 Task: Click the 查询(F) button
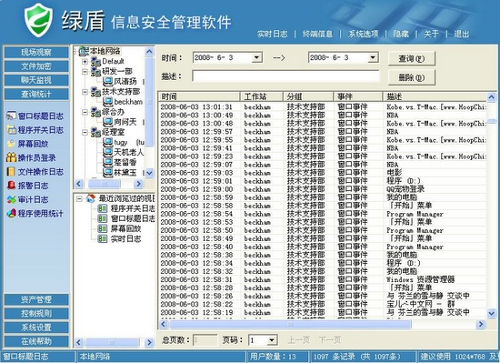(x=411, y=59)
